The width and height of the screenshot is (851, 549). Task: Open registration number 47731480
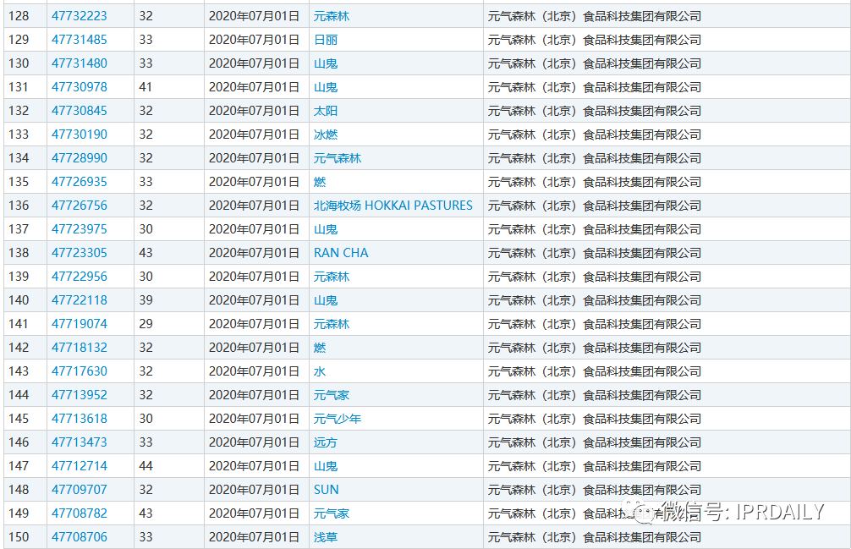(80, 63)
